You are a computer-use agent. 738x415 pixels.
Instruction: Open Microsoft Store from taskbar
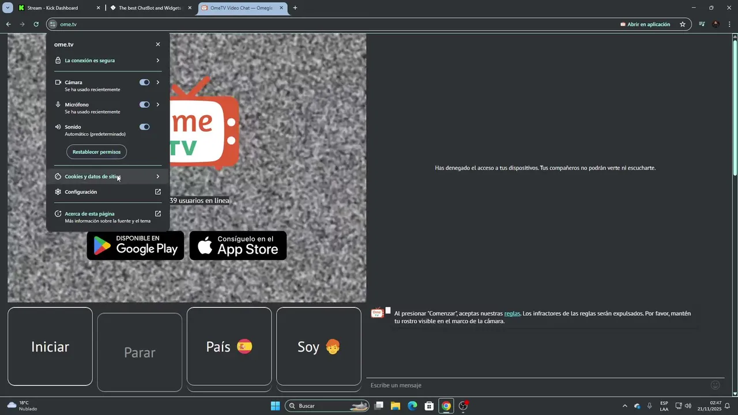(x=429, y=406)
